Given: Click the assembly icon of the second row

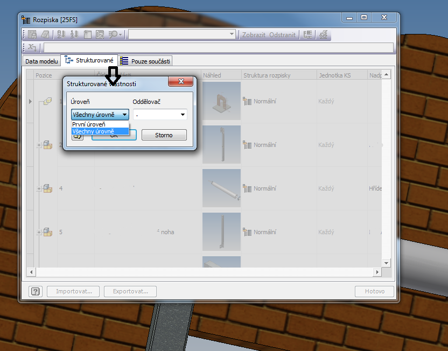Looking at the screenshot, I should pos(48,145).
